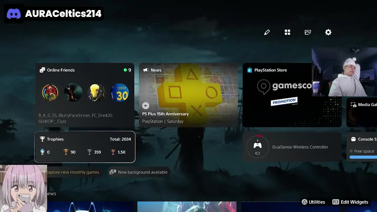The width and height of the screenshot is (377, 212).
Task: Click the controller battery indicator
Action: tap(257, 153)
